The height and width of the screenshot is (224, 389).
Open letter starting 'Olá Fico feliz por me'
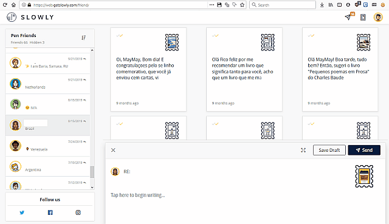tap(244, 69)
